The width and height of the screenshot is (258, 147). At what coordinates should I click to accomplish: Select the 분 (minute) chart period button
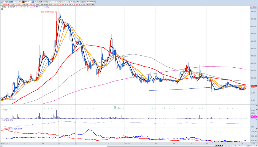pyautogui.click(x=42, y=2)
